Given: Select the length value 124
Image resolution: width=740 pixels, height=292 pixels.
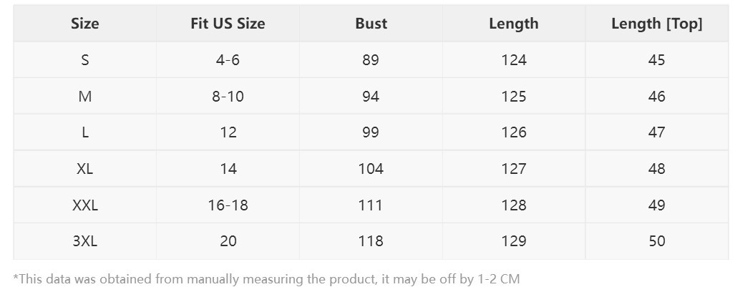Looking at the screenshot, I should point(514,60).
